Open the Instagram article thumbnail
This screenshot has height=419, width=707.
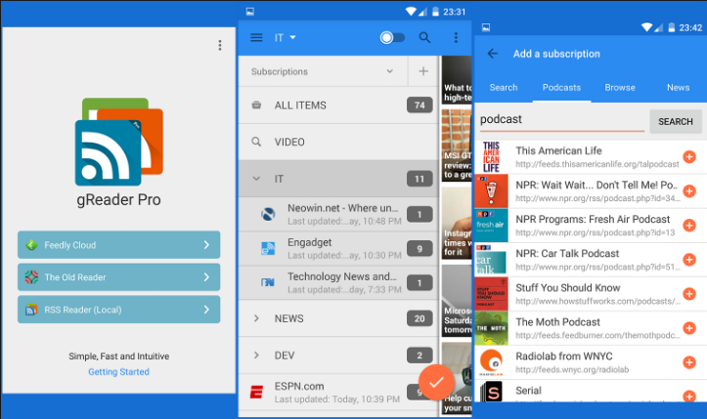click(x=457, y=223)
